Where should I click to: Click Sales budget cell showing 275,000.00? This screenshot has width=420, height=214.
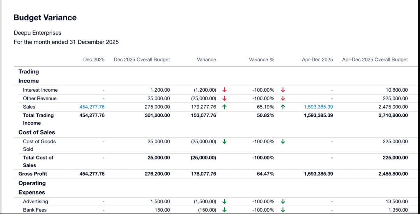coord(157,107)
